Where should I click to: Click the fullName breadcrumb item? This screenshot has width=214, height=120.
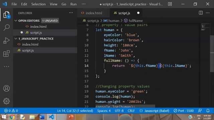coord(133,21)
